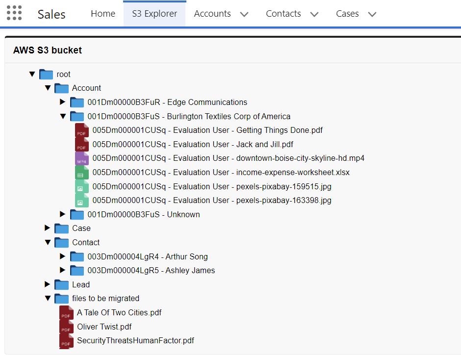Click the Ashley James folder icon
Image resolution: width=461 pixels, height=356 pixels.
[77, 271]
